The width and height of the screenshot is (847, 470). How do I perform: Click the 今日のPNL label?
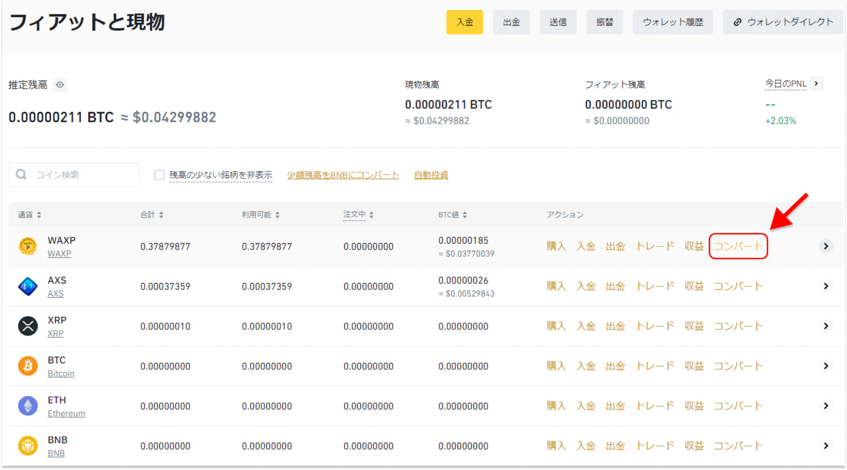[x=786, y=84]
